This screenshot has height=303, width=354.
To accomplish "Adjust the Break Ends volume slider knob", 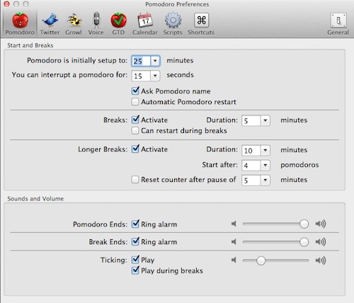I will (x=304, y=242).
